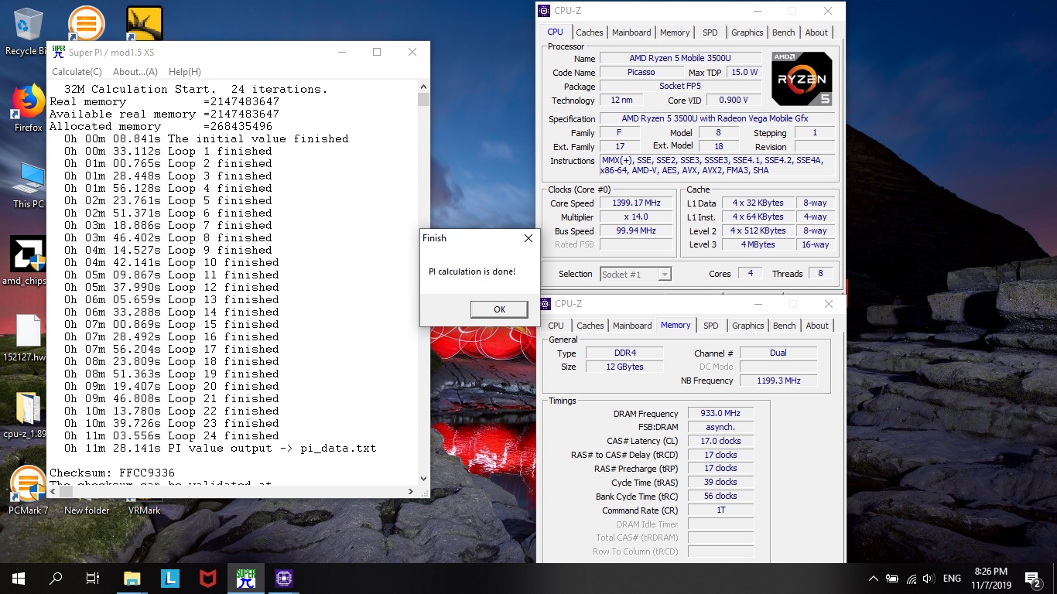Open Calculate(C) menu in Super PI

[77, 72]
